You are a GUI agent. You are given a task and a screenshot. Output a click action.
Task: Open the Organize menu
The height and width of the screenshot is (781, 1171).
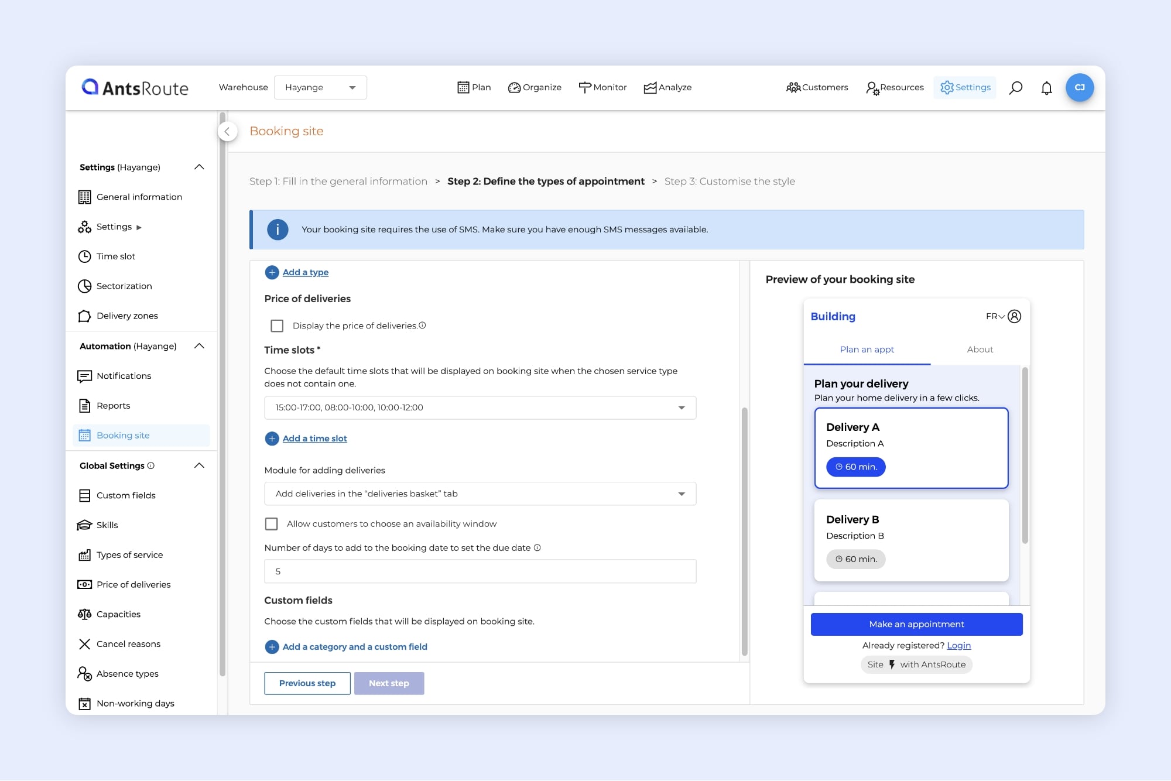point(535,88)
